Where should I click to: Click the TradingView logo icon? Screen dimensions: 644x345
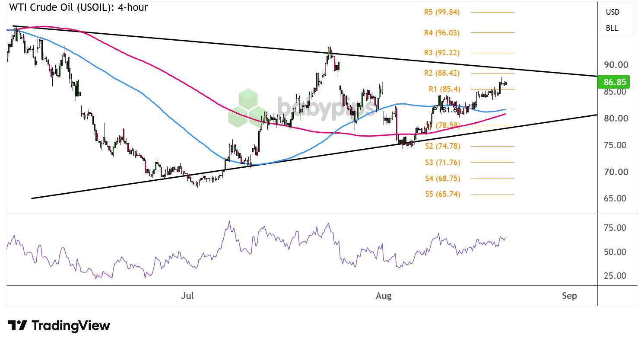click(17, 326)
